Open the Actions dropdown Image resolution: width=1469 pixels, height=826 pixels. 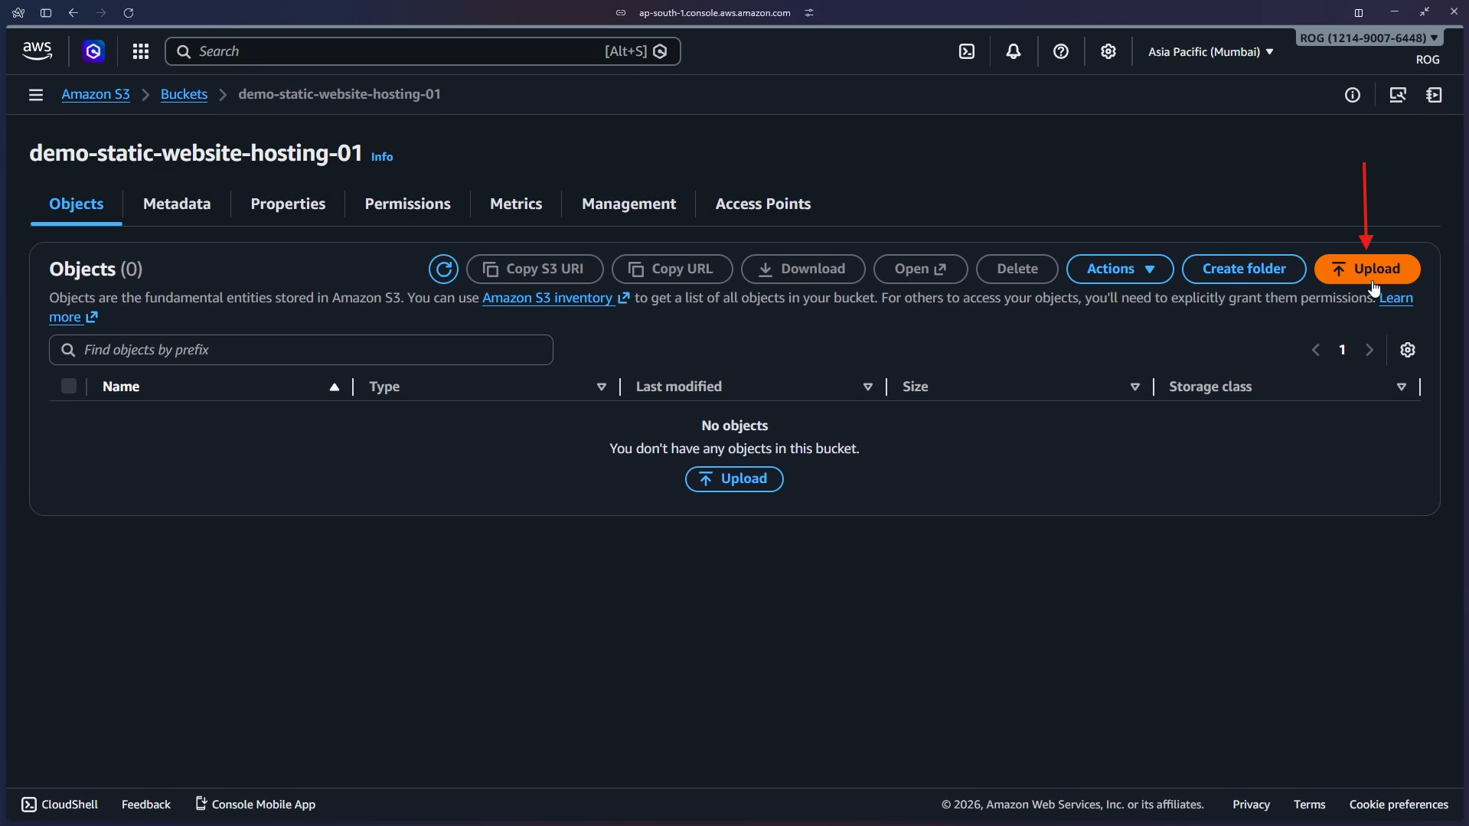(1119, 269)
